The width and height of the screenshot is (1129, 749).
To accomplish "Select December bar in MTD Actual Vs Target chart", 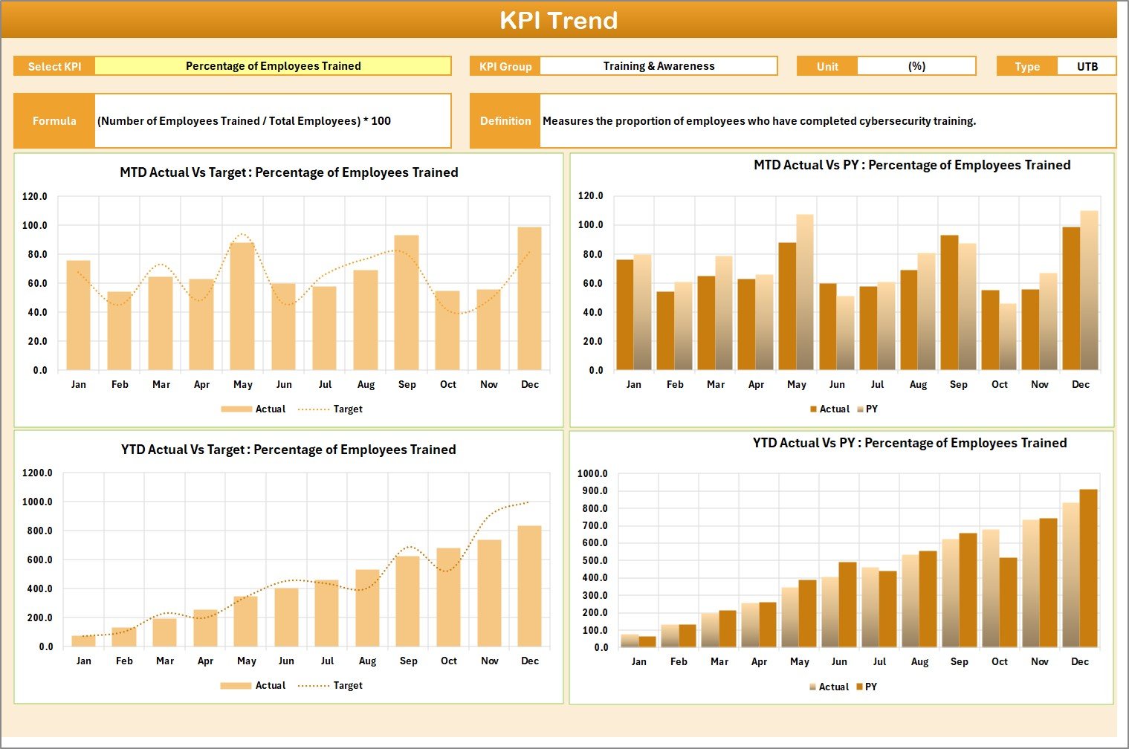I will pyautogui.click(x=529, y=299).
